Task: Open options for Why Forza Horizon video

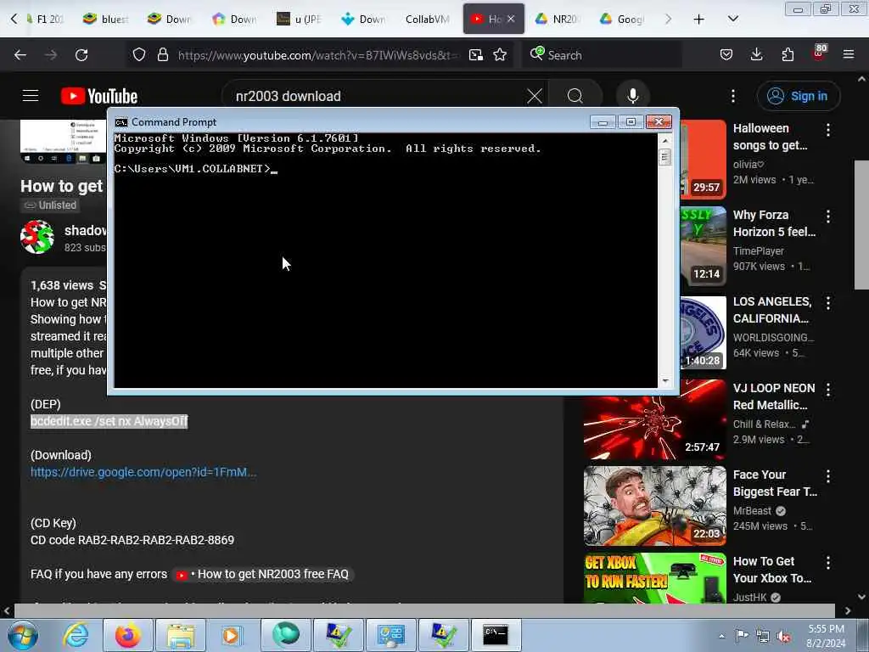Action: point(828,216)
